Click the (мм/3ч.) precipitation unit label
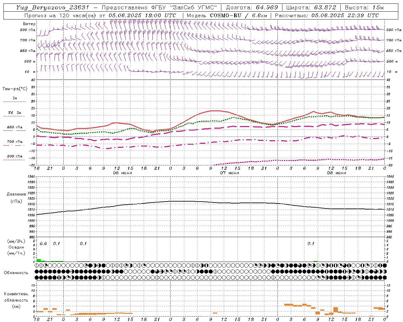 (16, 241)
